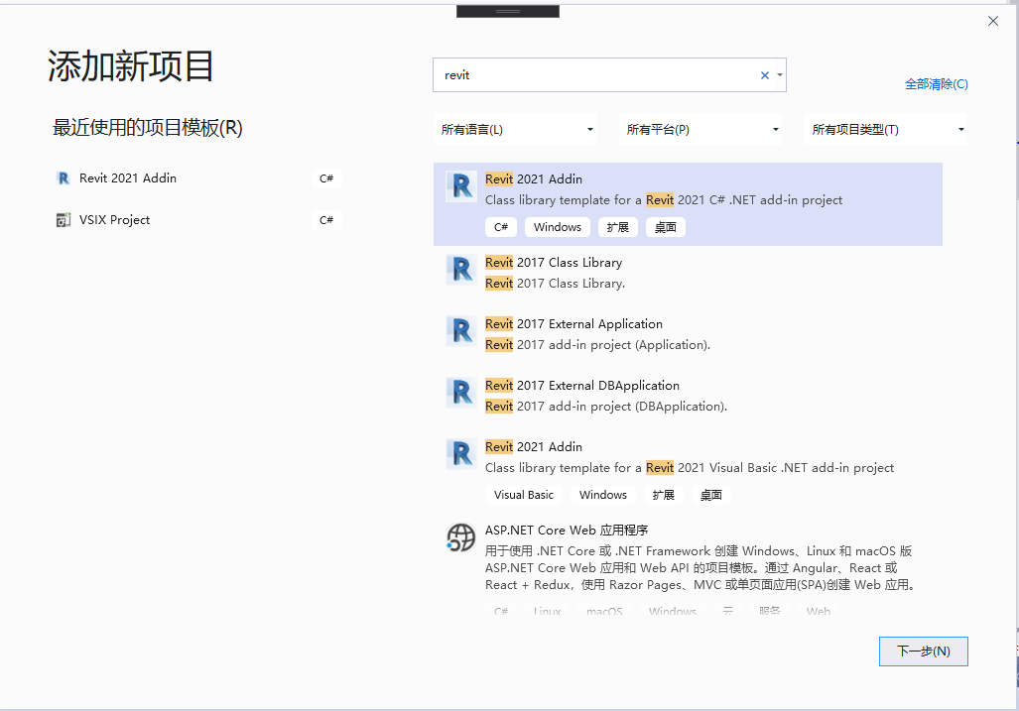
Task: Click the 扩展 tag under Visual Basic Addin
Action: click(x=664, y=495)
